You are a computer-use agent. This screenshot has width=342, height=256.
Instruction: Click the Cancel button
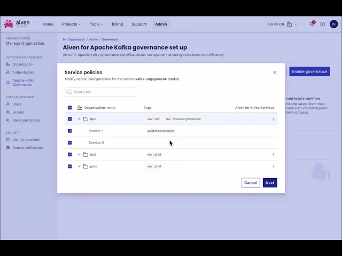click(251, 183)
